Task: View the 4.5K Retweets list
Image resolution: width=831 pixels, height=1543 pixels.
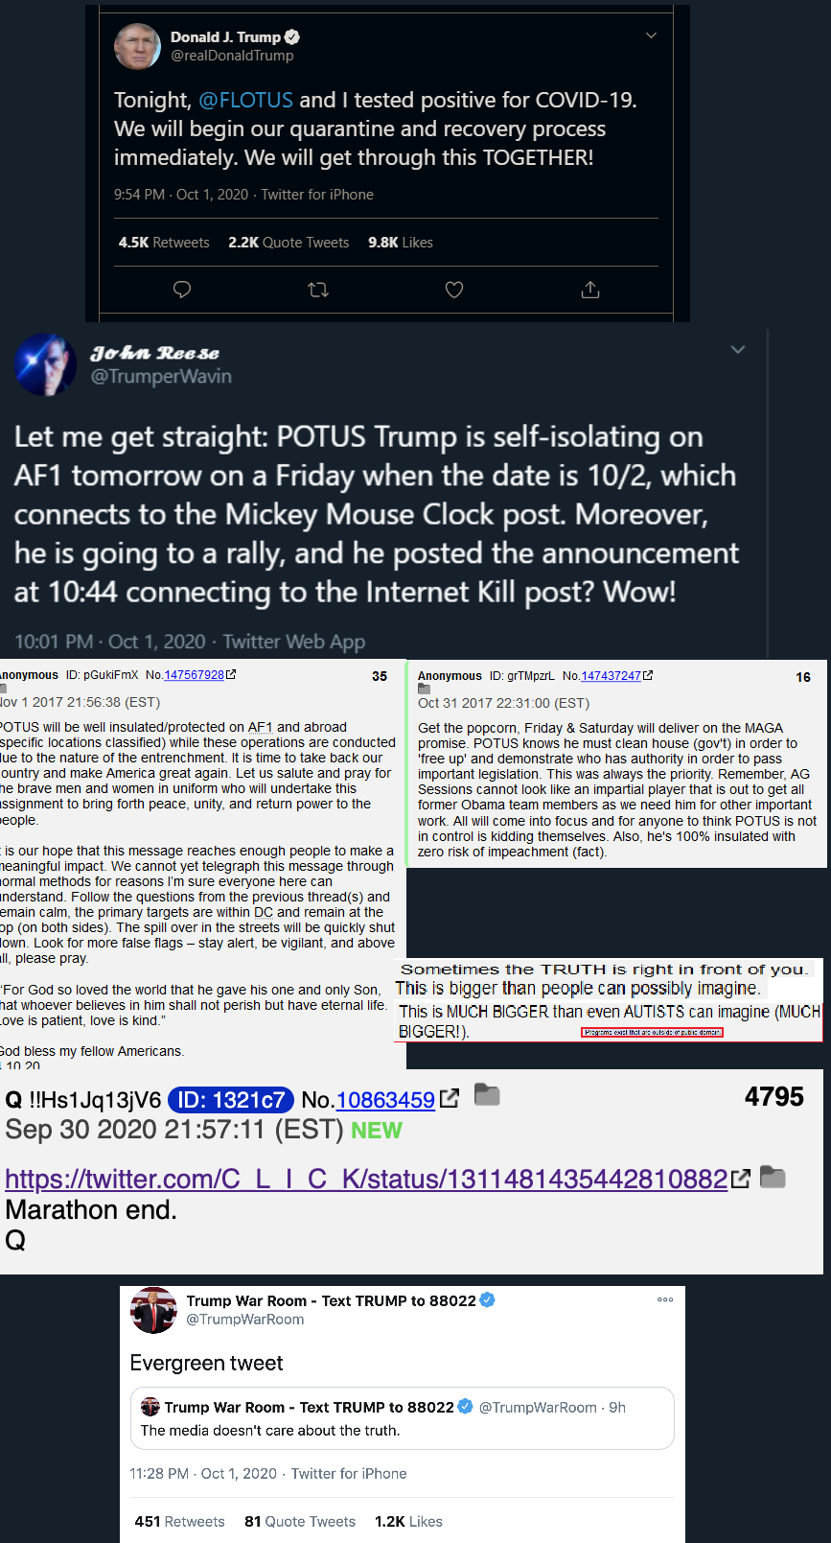Action: tap(164, 243)
